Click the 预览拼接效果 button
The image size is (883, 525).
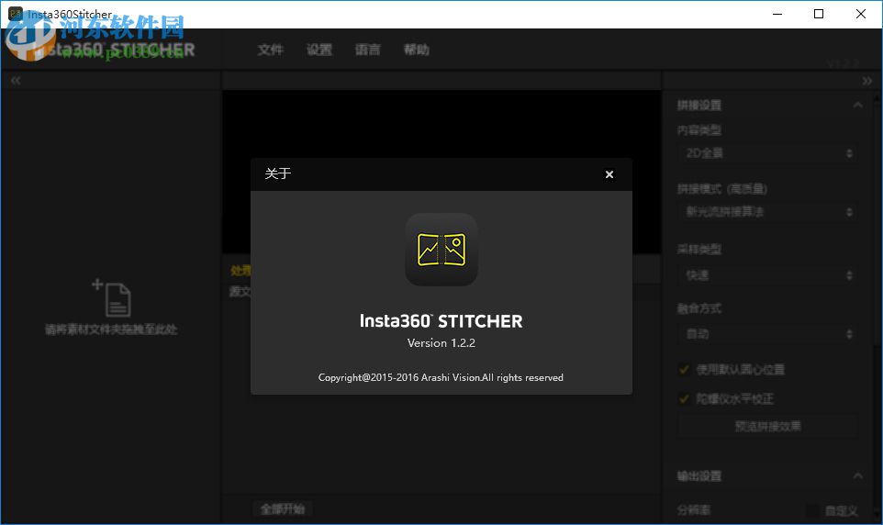[768, 427]
